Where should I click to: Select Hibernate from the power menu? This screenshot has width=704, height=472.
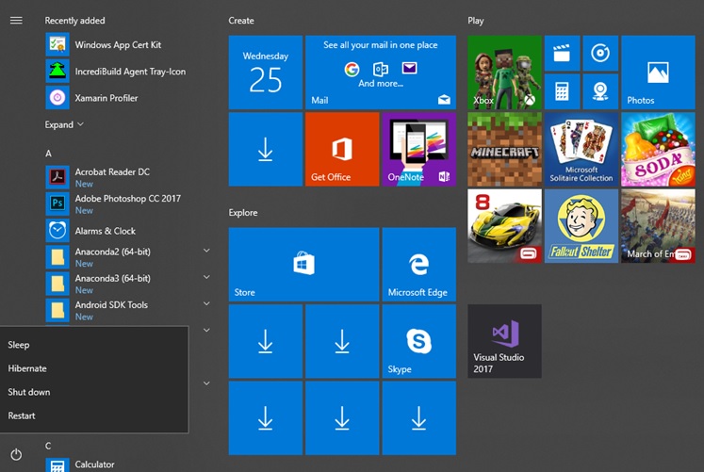coord(27,368)
